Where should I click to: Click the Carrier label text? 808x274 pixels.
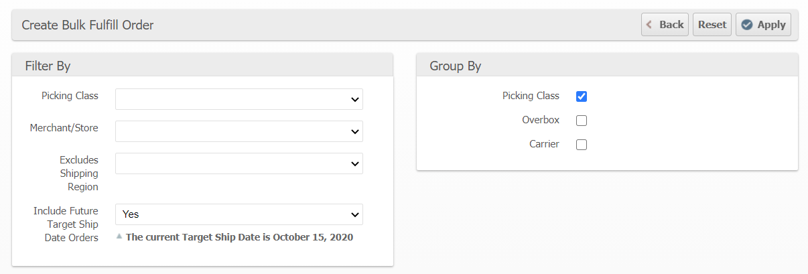click(x=544, y=144)
